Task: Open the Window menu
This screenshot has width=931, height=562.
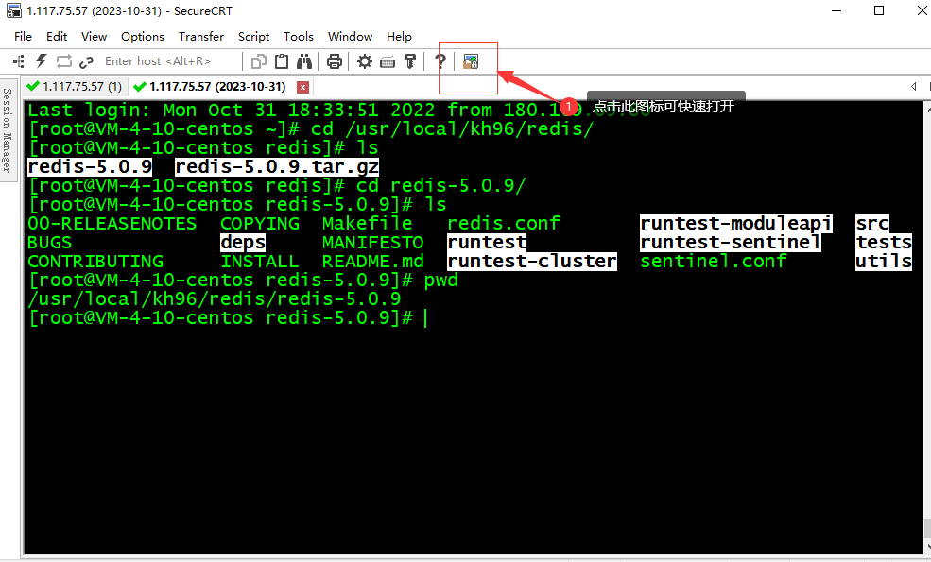Action: (350, 37)
